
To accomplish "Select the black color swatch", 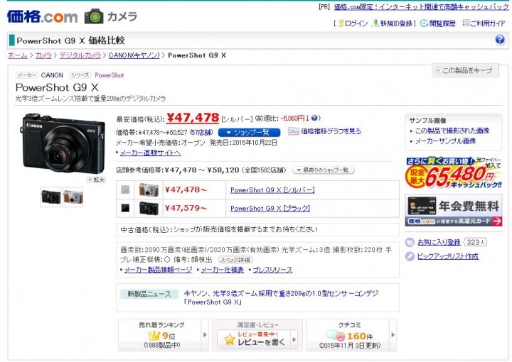I will click(x=125, y=208).
